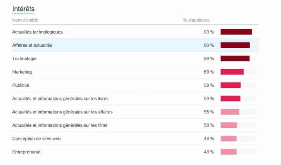Screen dimensions: 281x165
Task: Click the 50 % audience bar
Action: 229,125
